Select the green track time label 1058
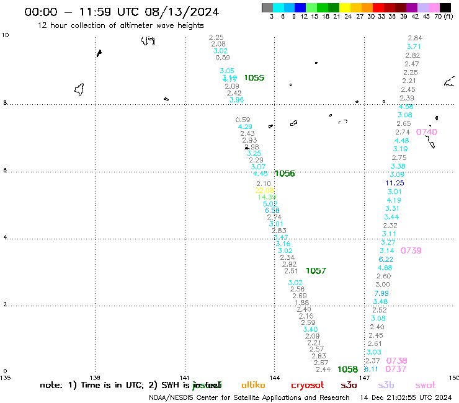Screen dimensions: 459x403 point(348,370)
